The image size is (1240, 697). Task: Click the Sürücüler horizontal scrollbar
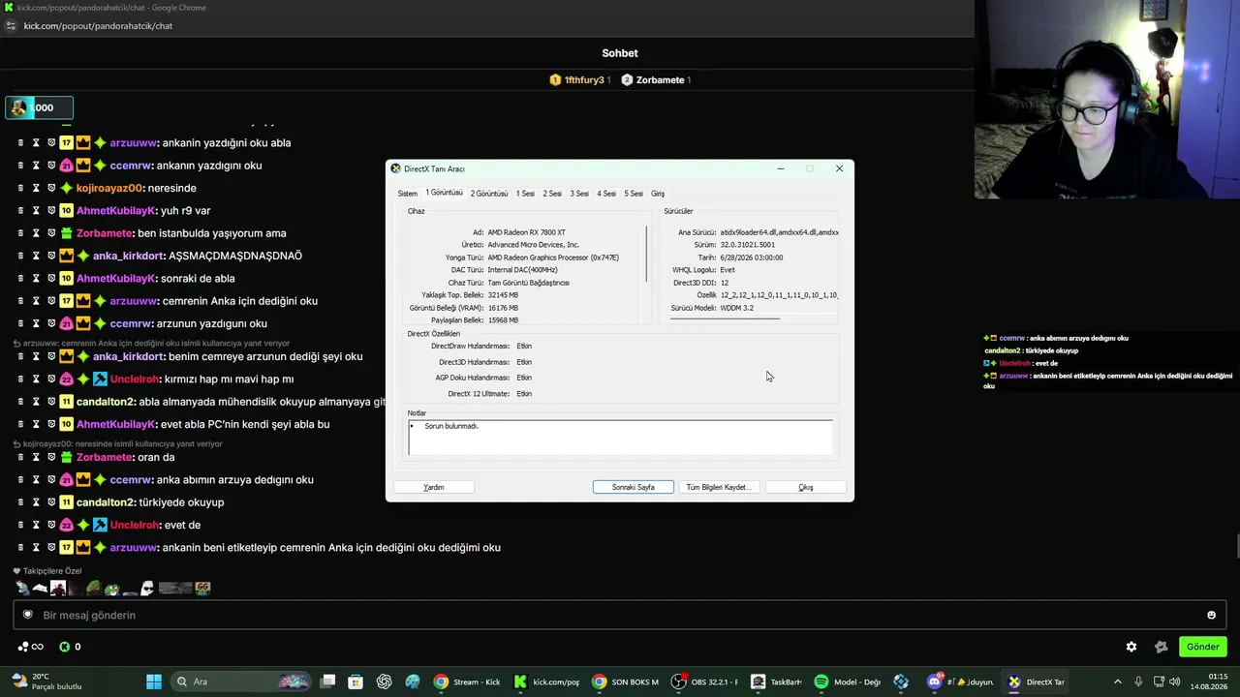click(725, 318)
